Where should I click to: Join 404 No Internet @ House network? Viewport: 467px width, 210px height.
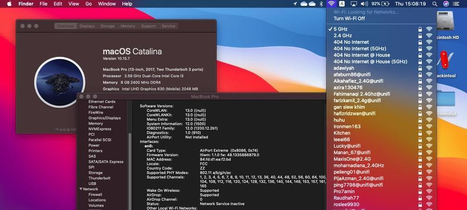381,55
